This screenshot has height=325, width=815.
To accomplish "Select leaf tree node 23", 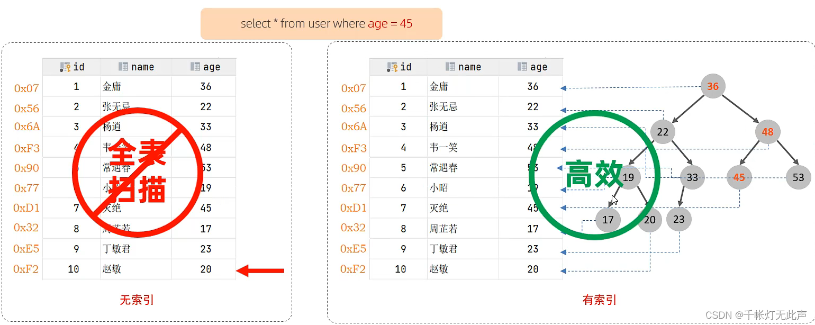I will click(x=679, y=219).
